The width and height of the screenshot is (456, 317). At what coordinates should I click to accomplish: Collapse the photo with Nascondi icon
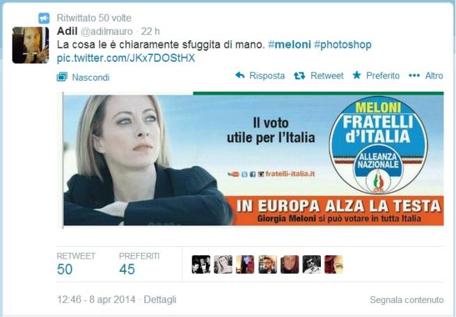(x=62, y=77)
